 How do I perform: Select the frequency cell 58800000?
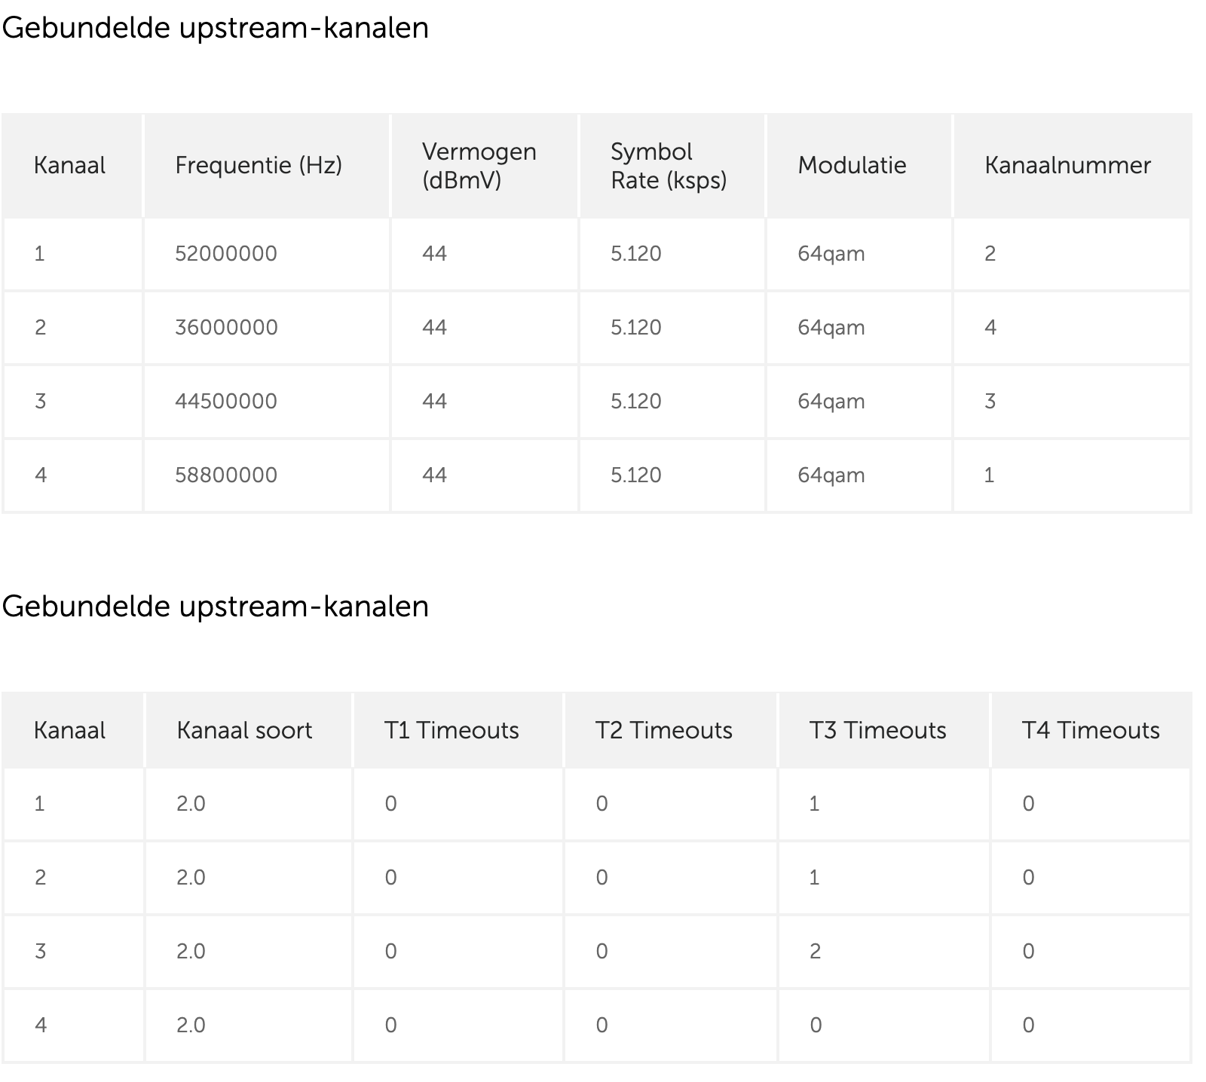(226, 475)
